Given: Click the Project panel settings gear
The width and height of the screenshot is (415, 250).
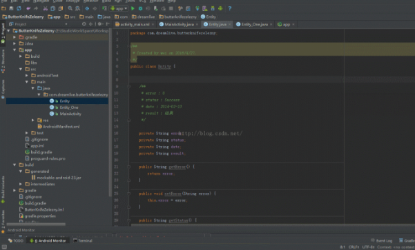Looking at the screenshot, I should [x=100, y=24].
